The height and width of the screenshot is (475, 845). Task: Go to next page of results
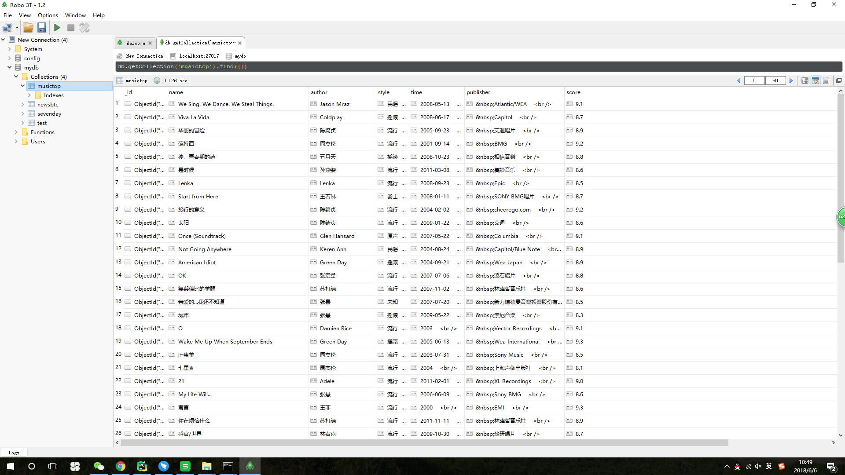coord(791,80)
